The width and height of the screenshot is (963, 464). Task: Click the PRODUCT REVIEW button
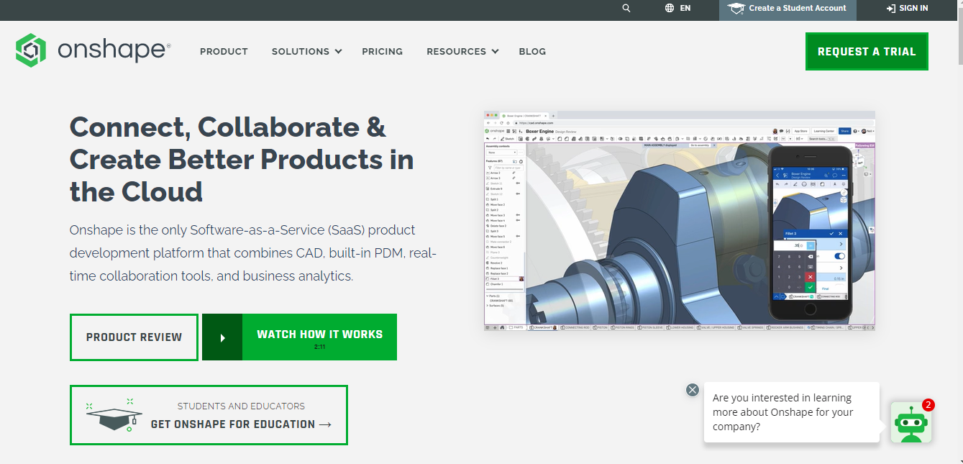point(134,337)
